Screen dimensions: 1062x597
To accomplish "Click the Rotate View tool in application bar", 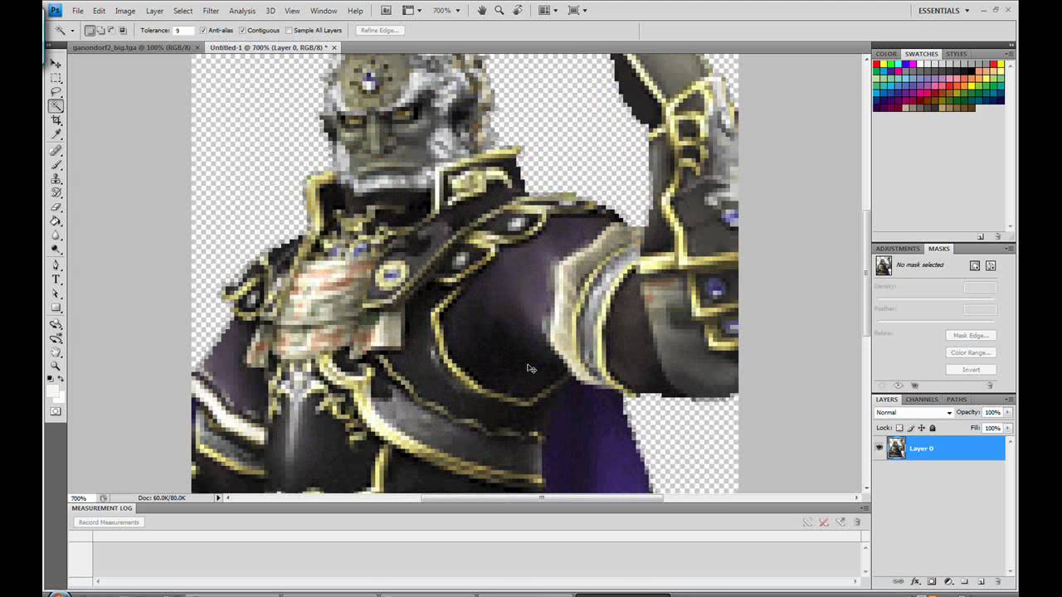I will 518,11.
